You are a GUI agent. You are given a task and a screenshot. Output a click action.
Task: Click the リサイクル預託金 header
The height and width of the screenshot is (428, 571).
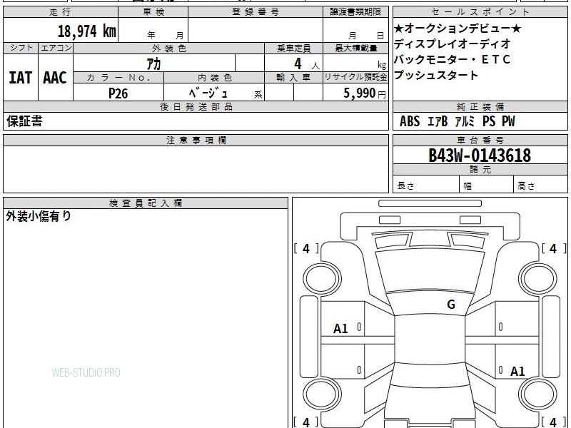pyautogui.click(x=355, y=77)
